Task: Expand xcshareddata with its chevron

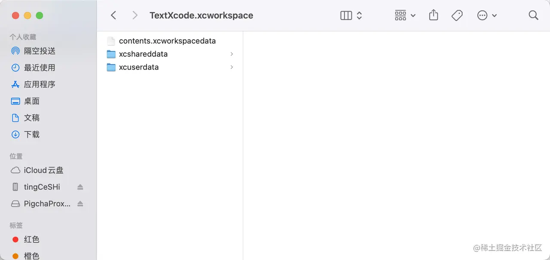Action: 232,54
